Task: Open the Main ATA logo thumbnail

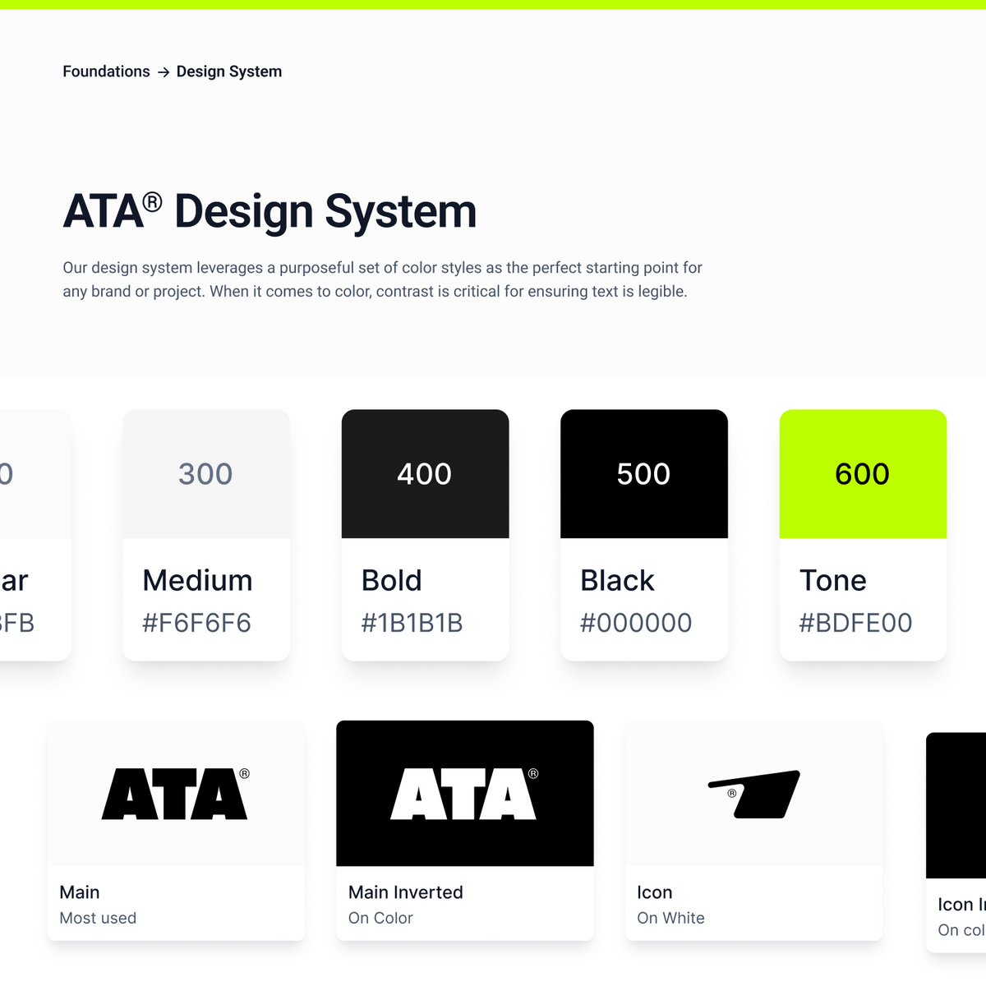Action: [176, 794]
